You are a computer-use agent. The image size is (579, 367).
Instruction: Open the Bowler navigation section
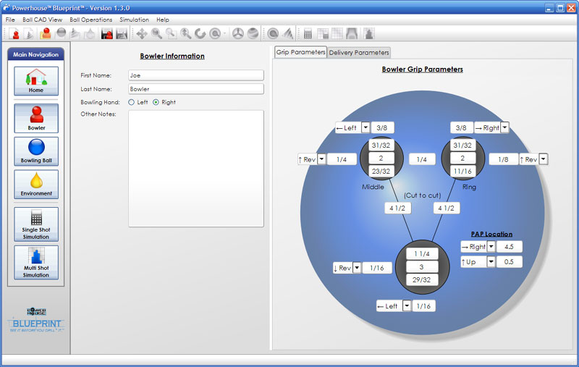pos(36,118)
